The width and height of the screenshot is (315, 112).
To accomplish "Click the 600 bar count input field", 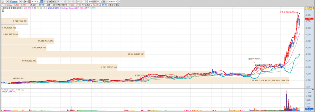I will pos(90,2).
